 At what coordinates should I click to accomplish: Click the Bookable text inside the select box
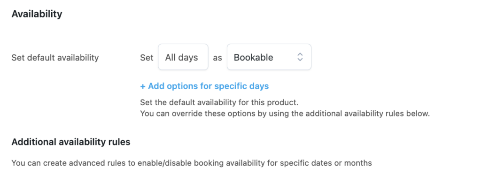click(x=253, y=58)
